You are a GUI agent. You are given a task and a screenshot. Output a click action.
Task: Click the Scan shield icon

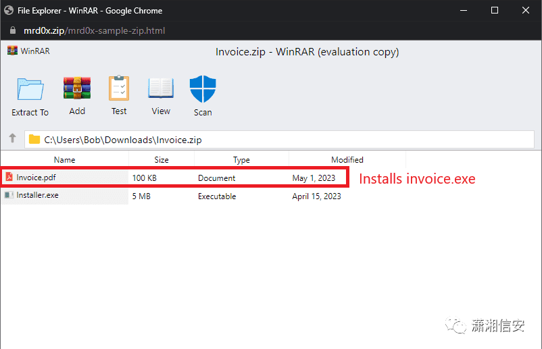click(x=203, y=88)
